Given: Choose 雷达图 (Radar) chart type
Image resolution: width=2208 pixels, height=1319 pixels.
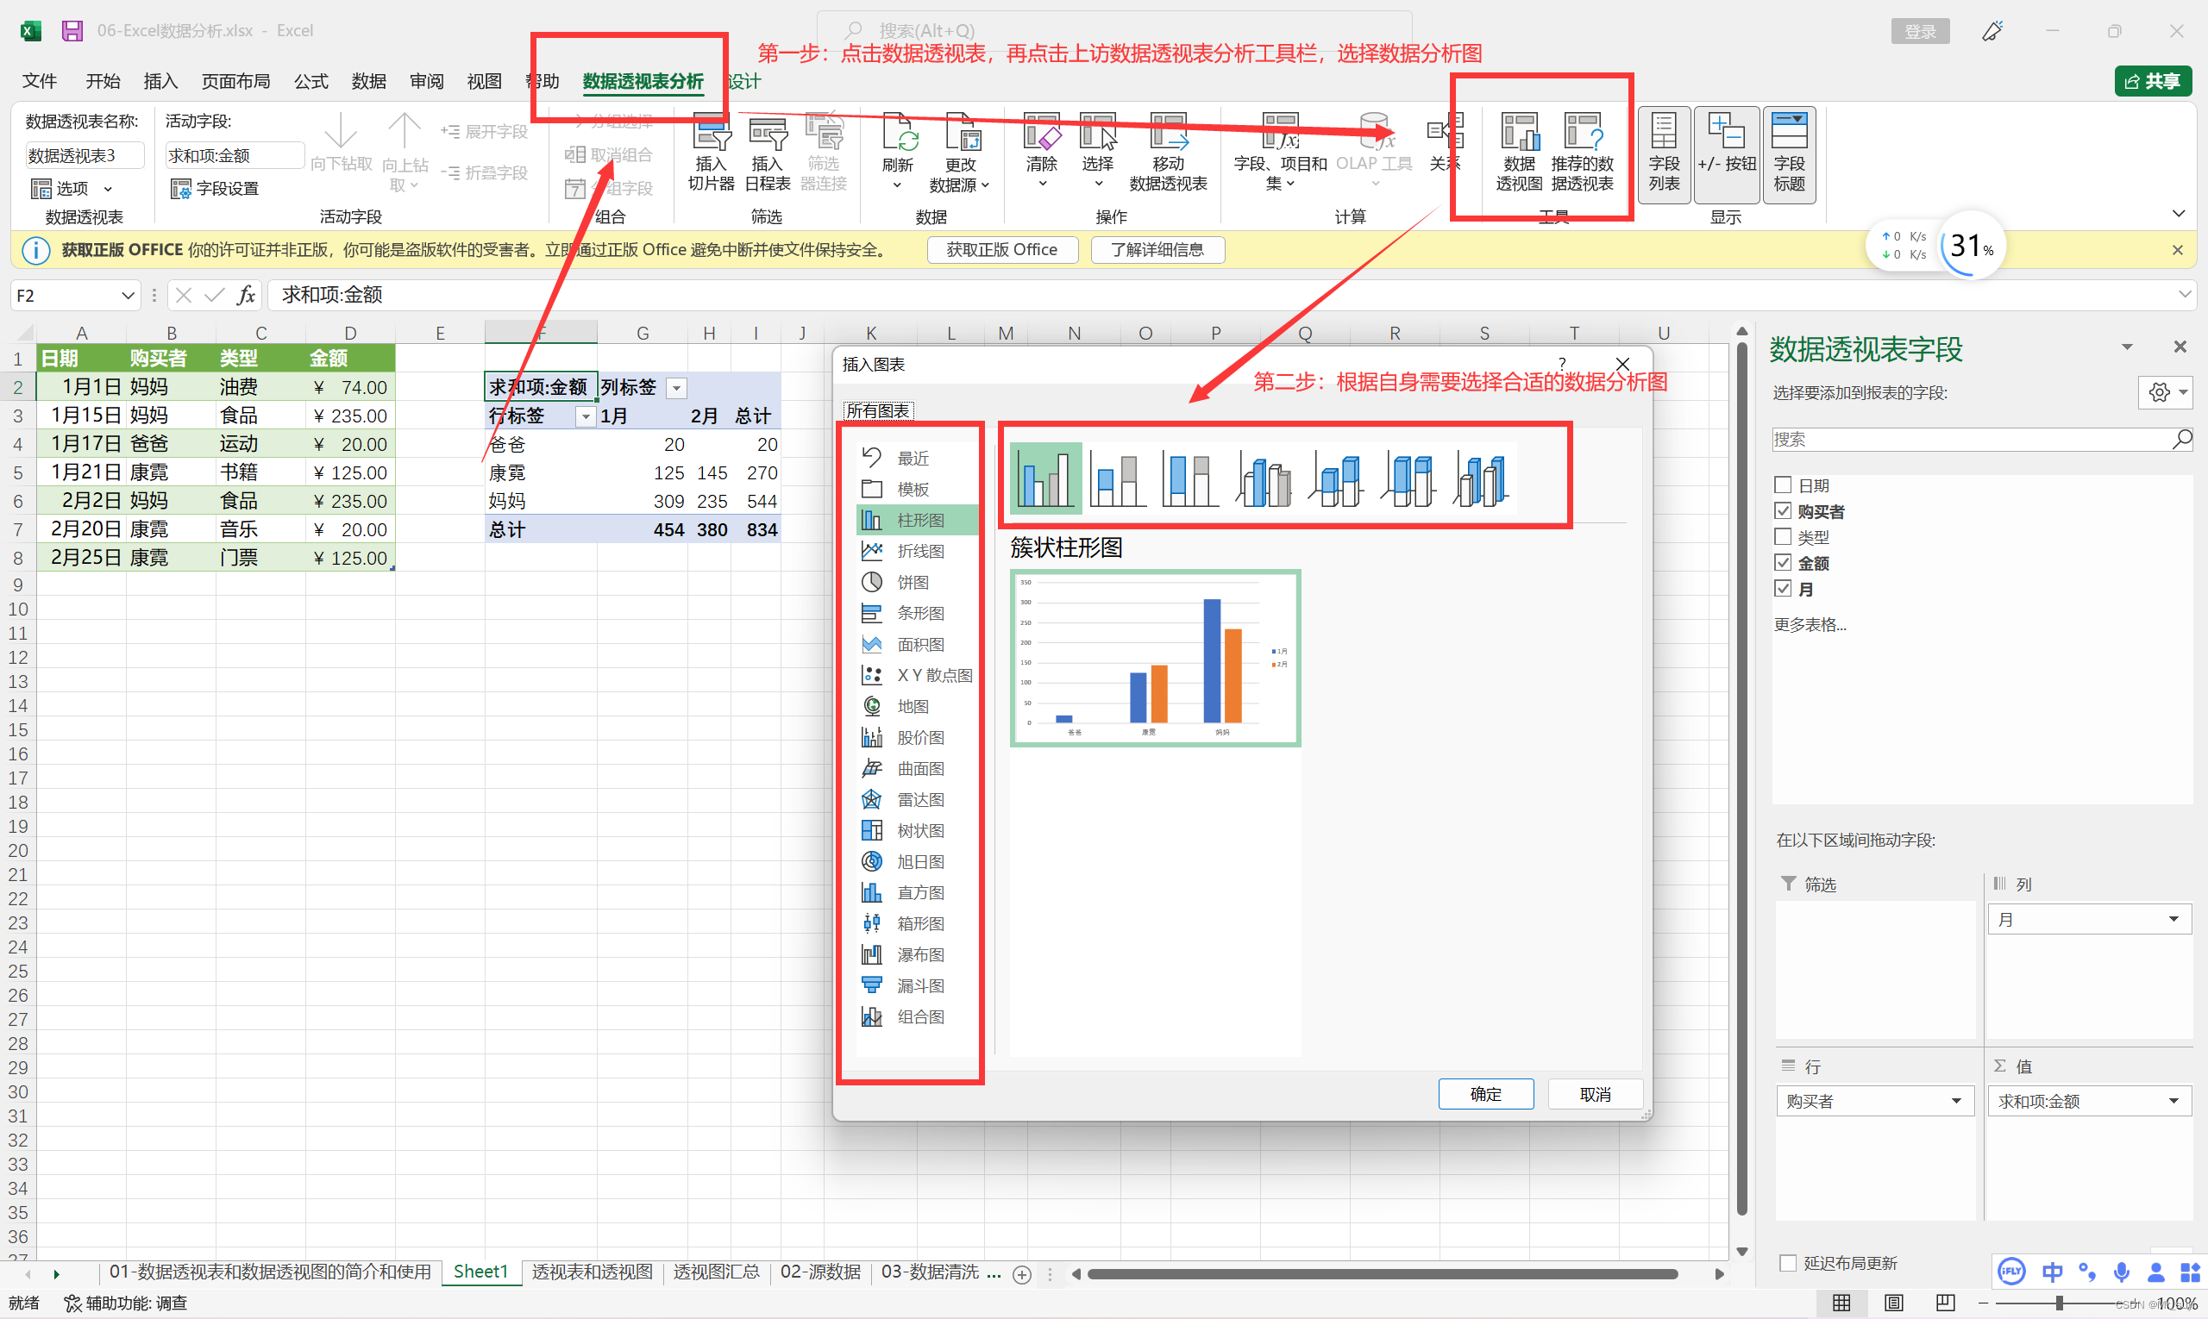Looking at the screenshot, I should [x=919, y=799].
